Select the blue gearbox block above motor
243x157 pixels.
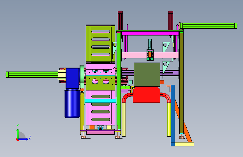[x=72, y=78]
